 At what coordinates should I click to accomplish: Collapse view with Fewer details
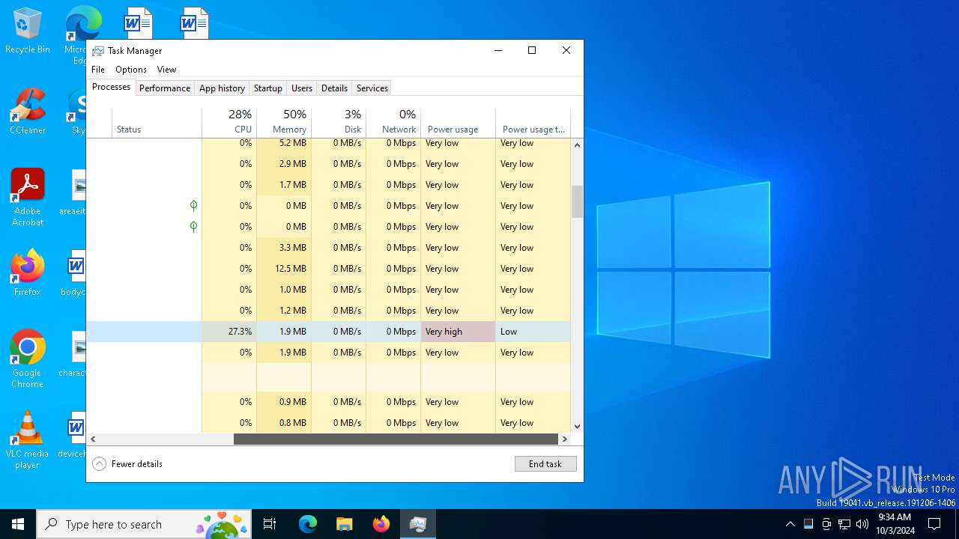[x=127, y=464]
